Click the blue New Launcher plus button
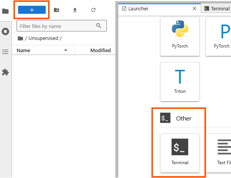Image resolution: width=231 pixels, height=178 pixels. (x=32, y=10)
